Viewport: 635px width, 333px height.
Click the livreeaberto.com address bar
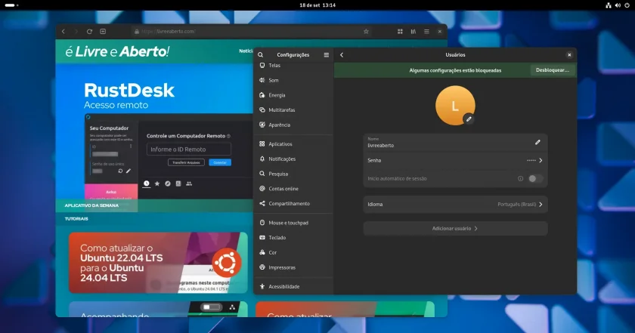point(252,31)
